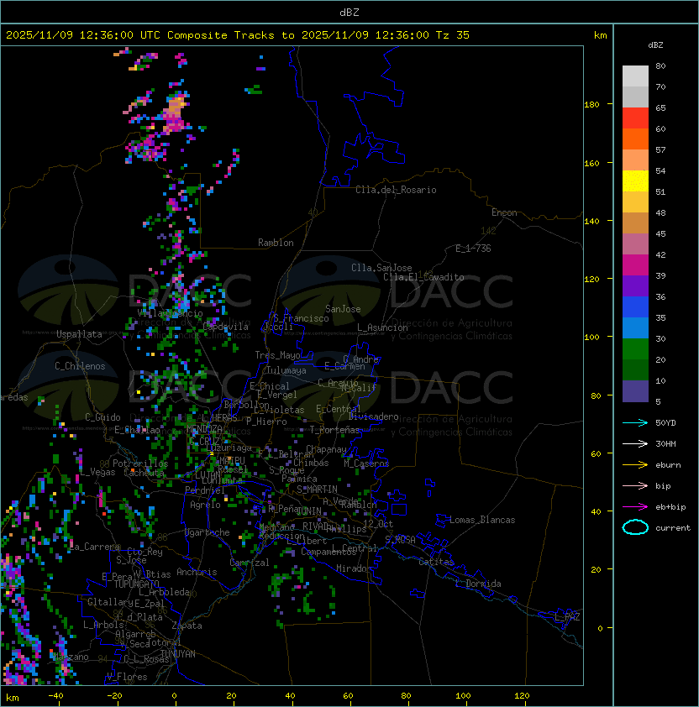
Task: Click the 'V_Flores' map label
Action: pyautogui.click(x=127, y=677)
